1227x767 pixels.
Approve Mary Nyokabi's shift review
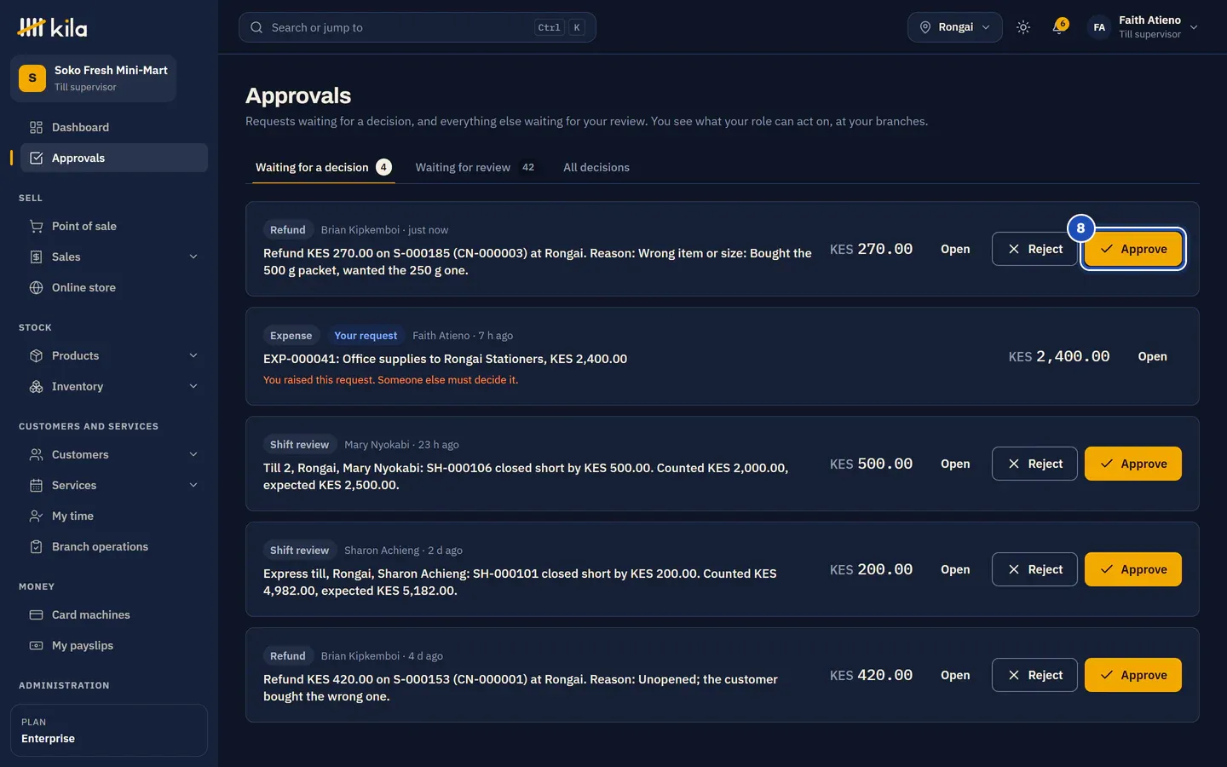[x=1133, y=464]
